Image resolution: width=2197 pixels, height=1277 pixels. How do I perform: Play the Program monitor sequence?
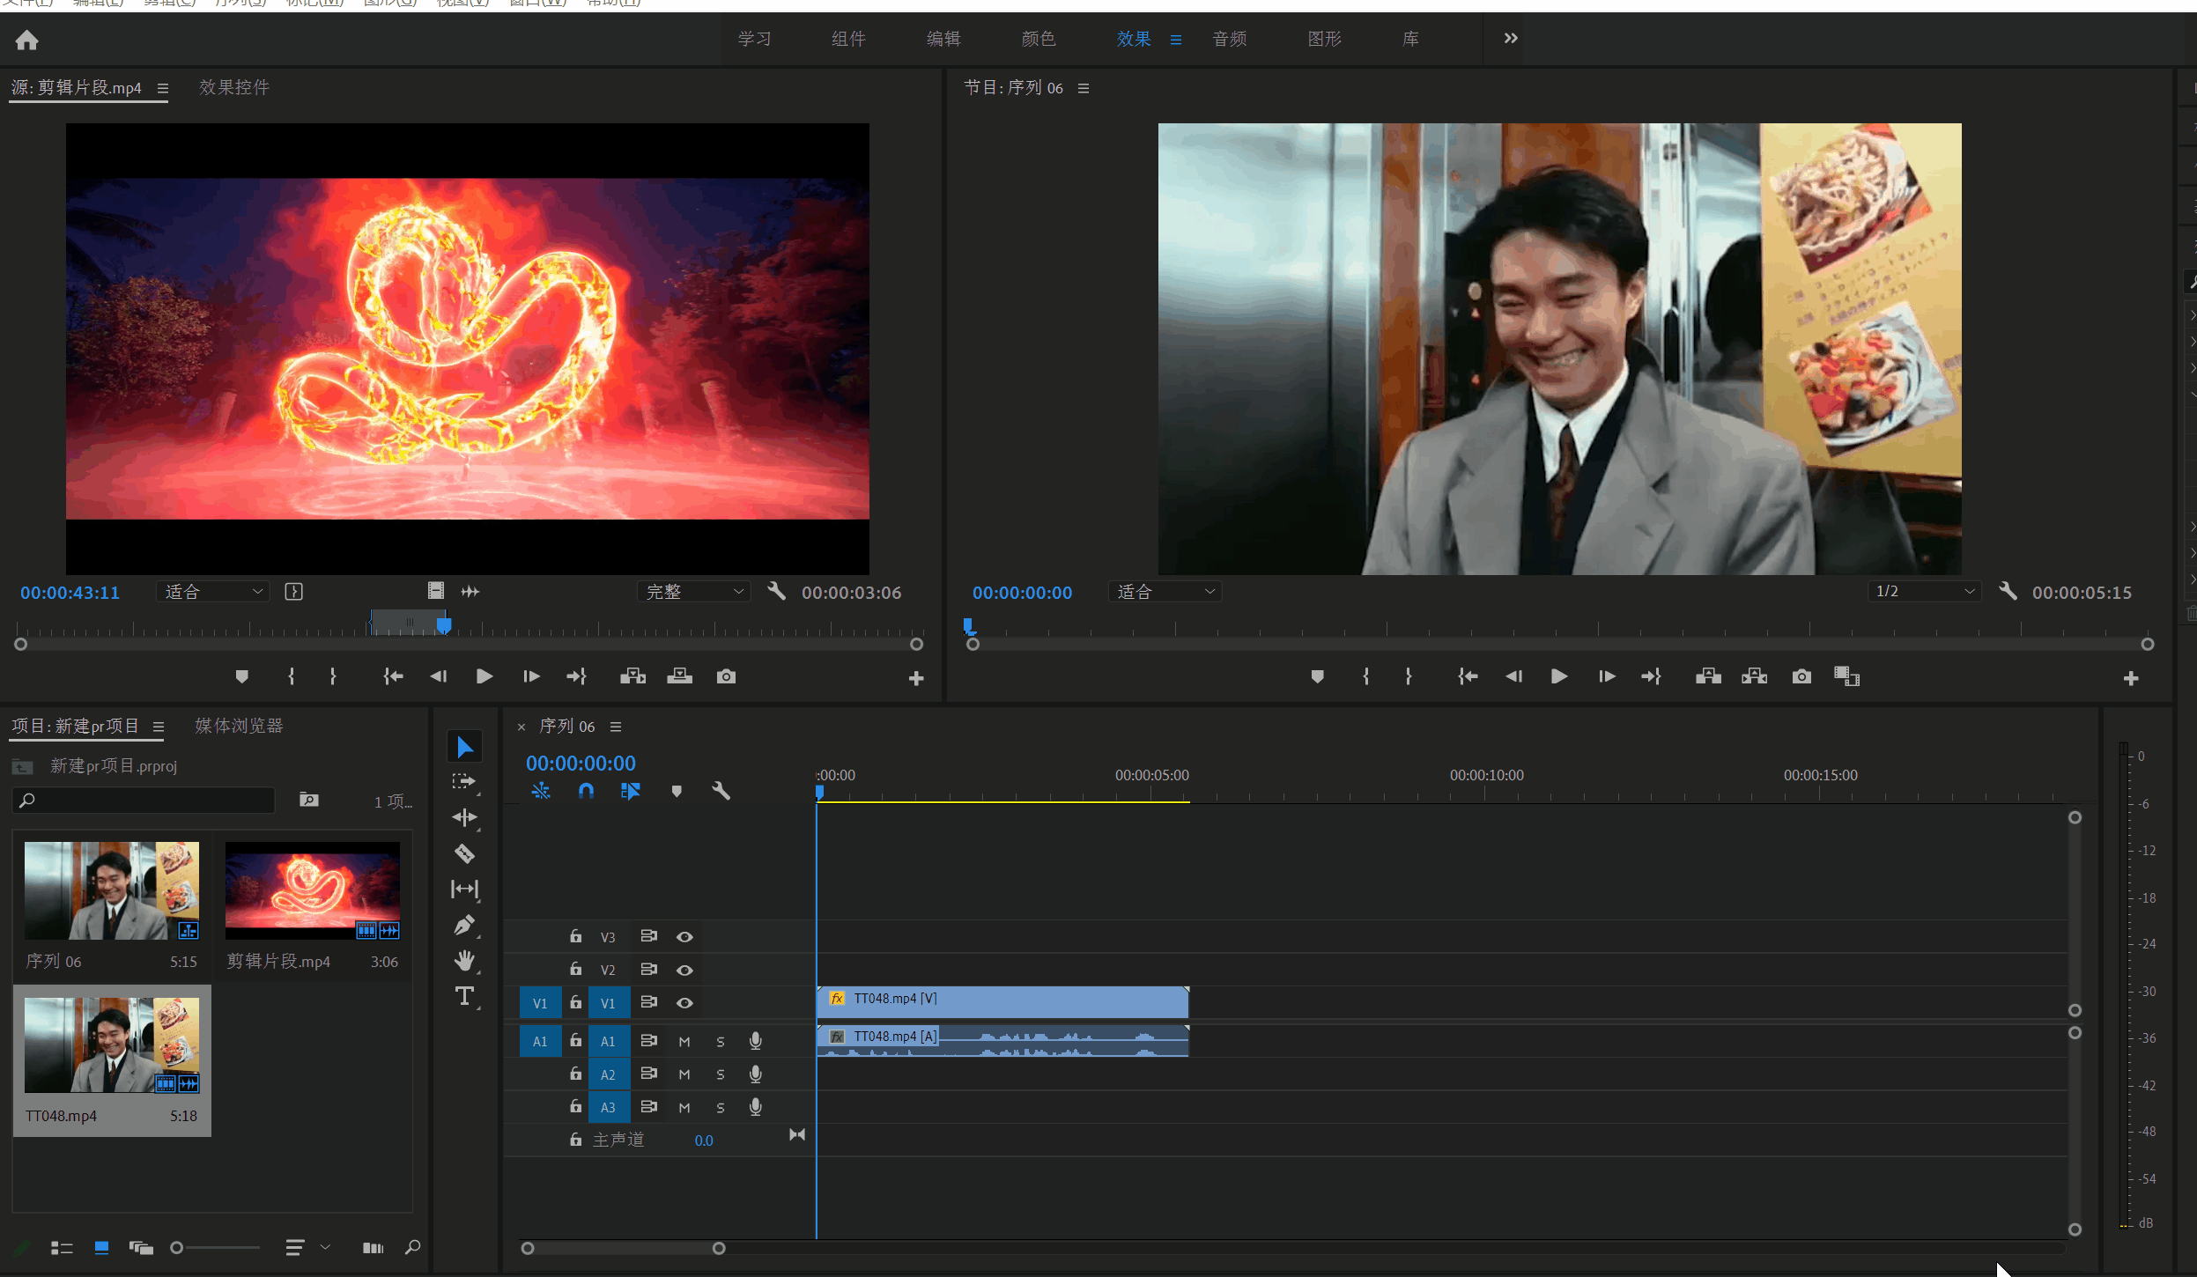point(1558,676)
